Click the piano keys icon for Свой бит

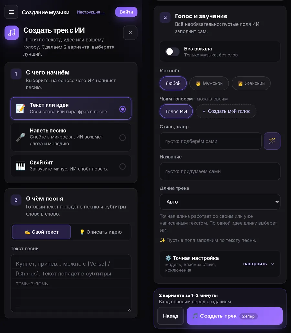21,166
